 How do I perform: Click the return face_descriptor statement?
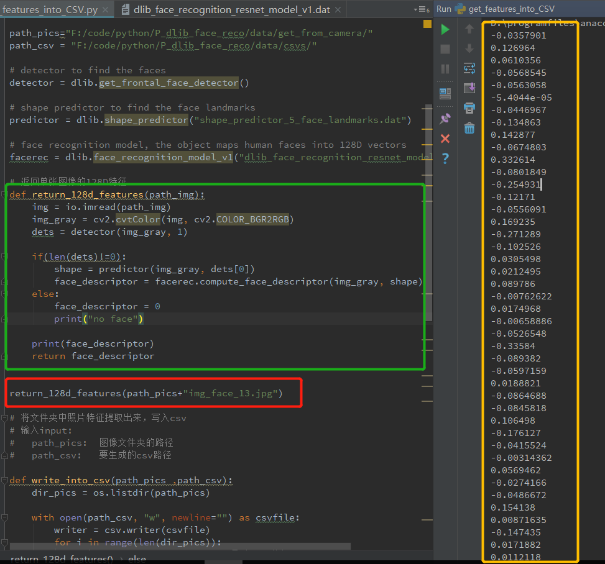tap(93, 356)
